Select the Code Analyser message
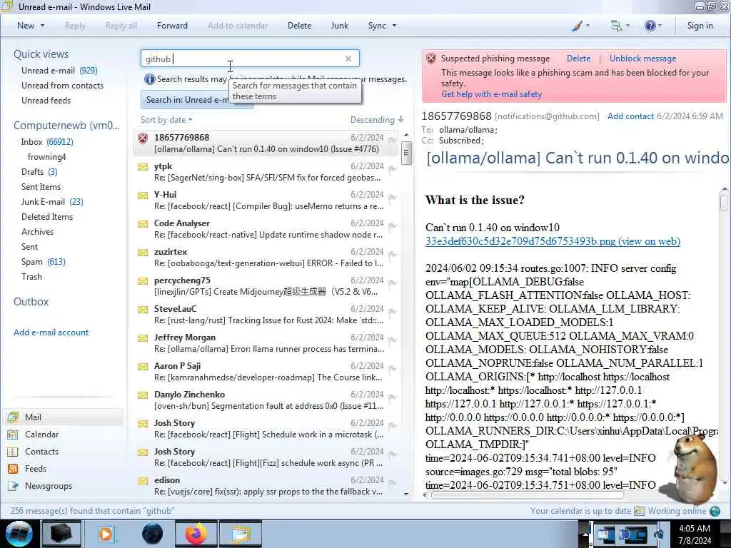This screenshot has height=548, width=731. tap(266, 229)
